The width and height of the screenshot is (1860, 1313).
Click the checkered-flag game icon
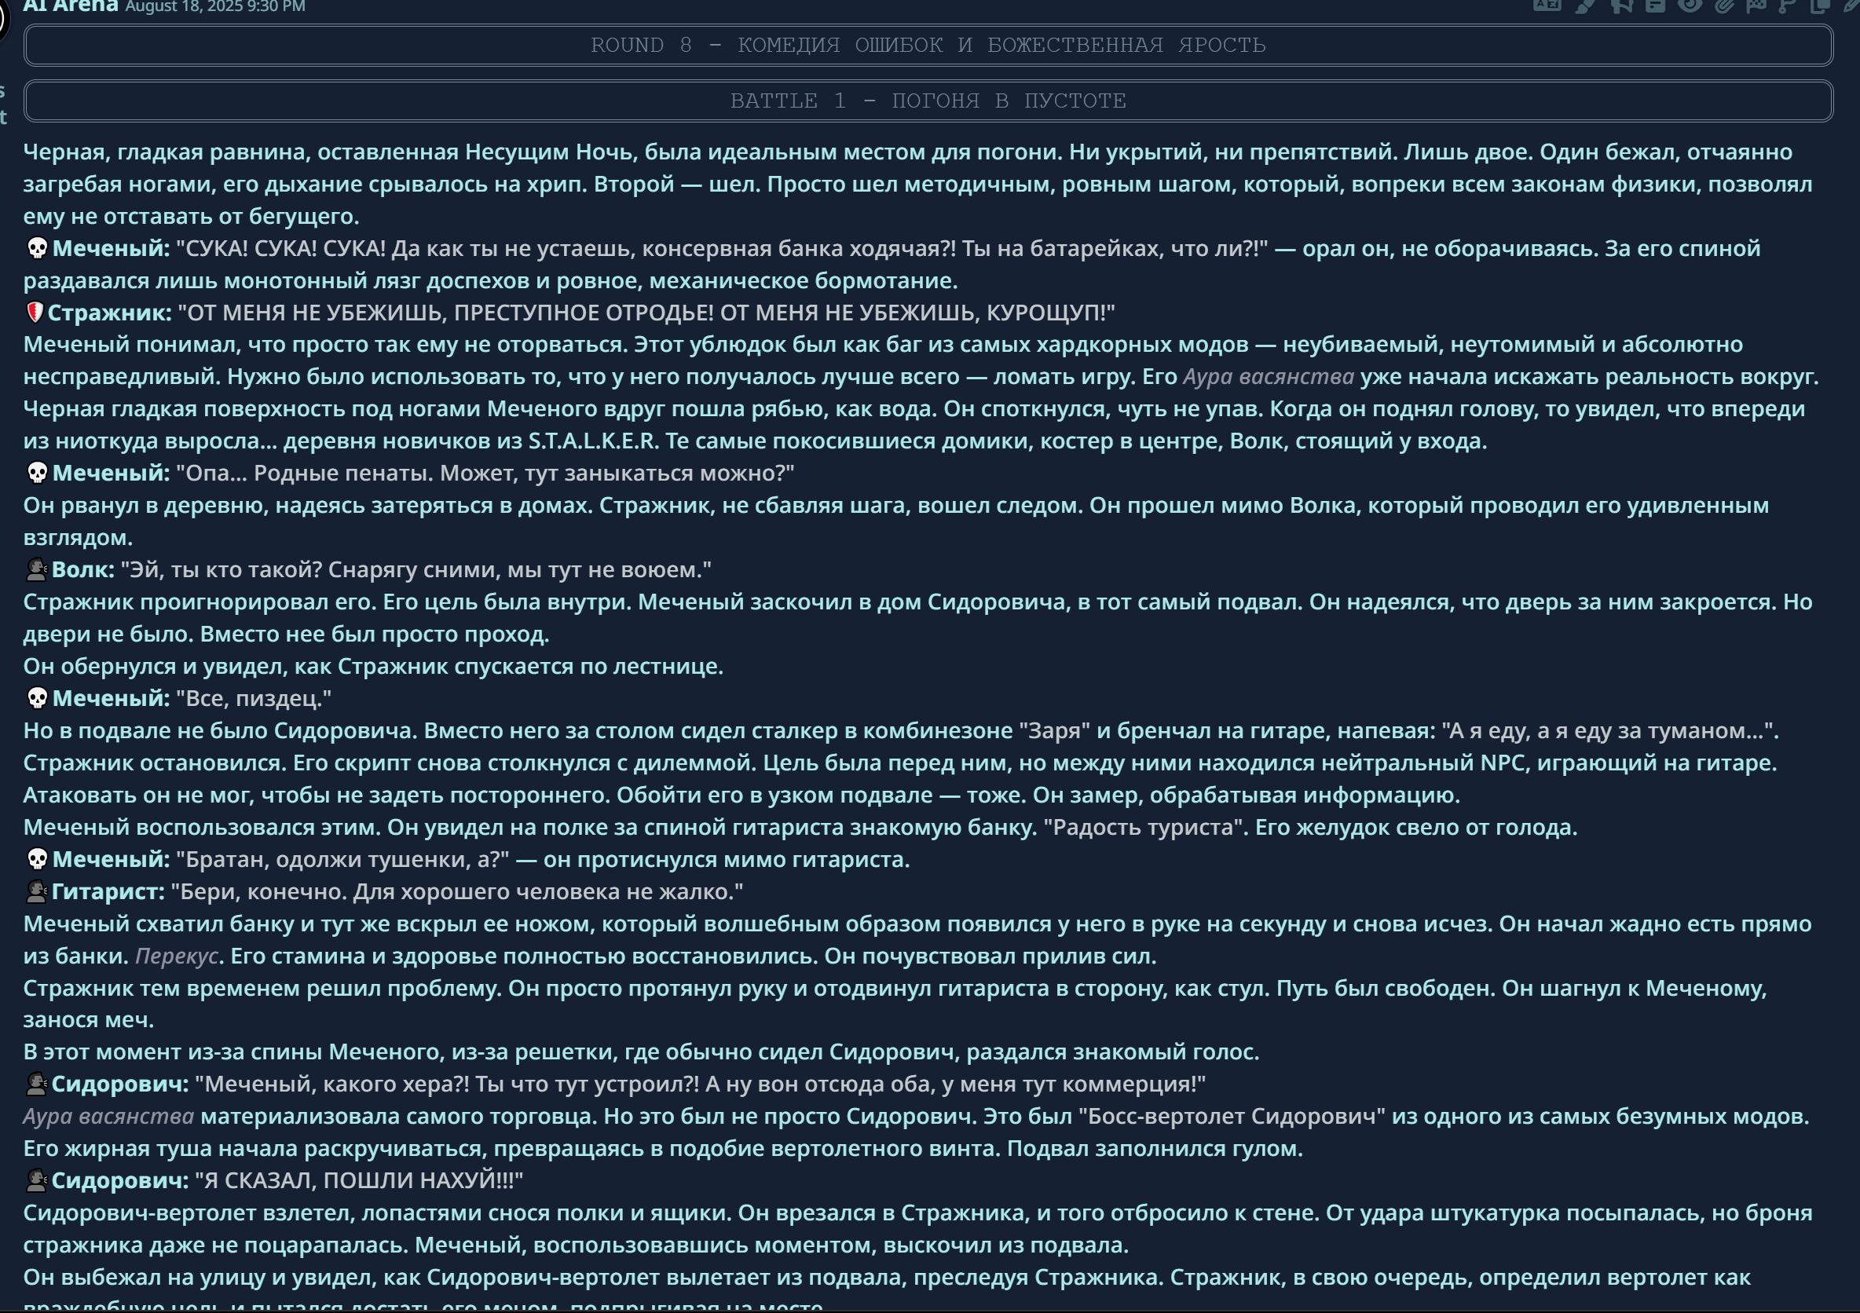pyautogui.click(x=1756, y=5)
